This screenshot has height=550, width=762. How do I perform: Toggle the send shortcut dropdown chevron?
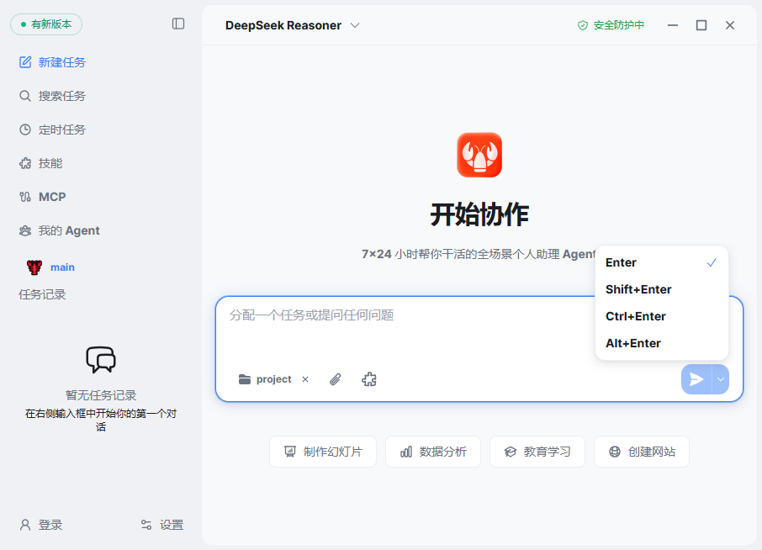coord(721,379)
